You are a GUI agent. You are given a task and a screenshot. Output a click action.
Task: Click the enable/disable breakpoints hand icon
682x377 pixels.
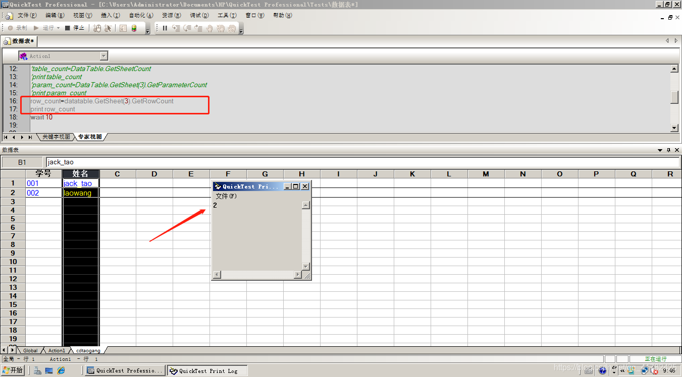232,28
